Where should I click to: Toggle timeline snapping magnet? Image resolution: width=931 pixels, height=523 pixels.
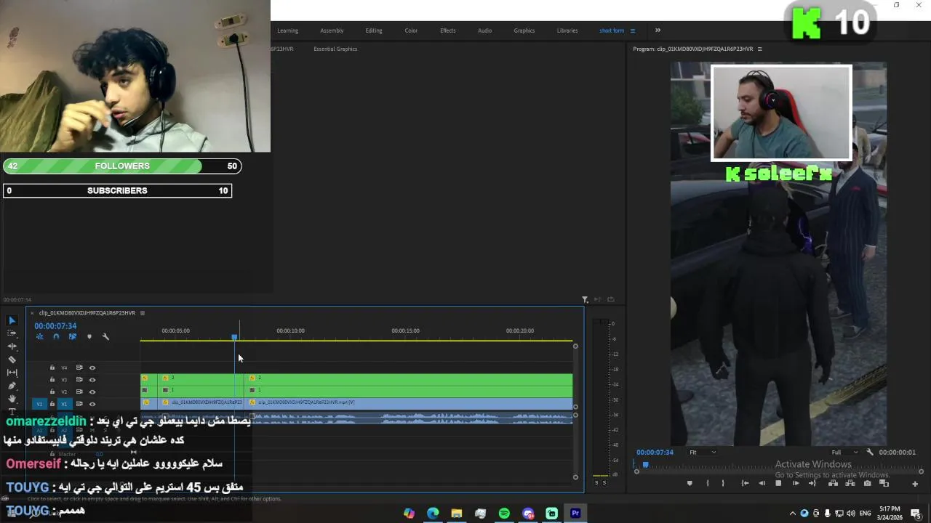(x=56, y=336)
